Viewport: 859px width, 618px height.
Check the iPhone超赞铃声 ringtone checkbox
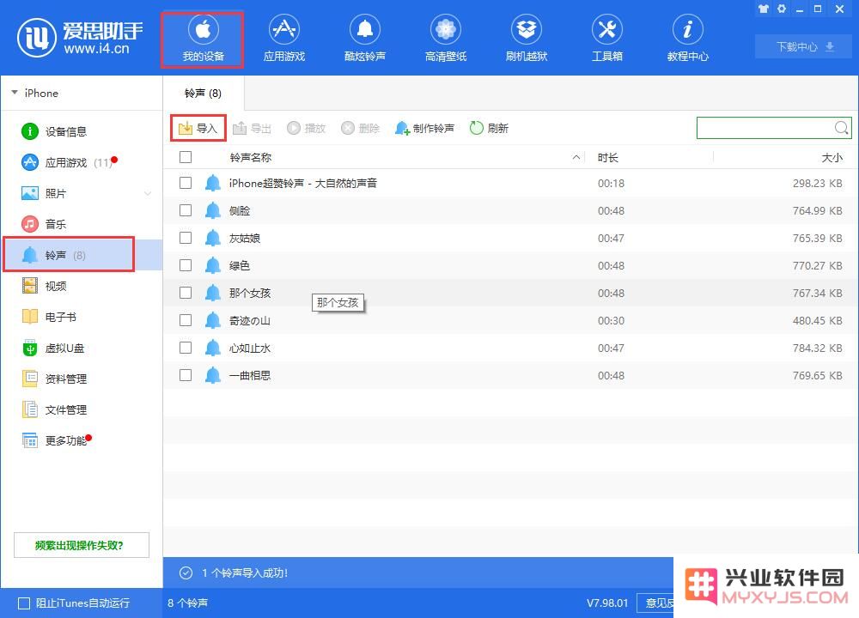point(186,183)
